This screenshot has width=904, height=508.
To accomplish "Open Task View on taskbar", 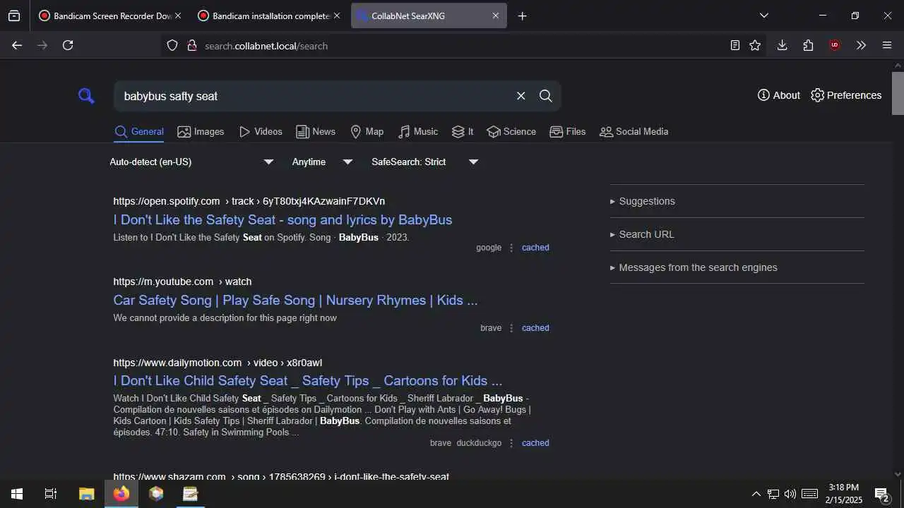I will [x=51, y=494].
